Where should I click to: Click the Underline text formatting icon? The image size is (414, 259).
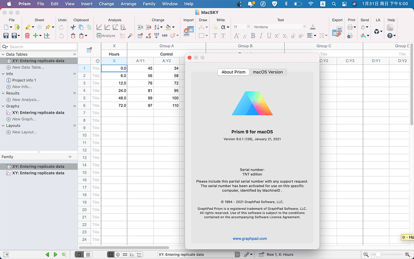pos(269,36)
